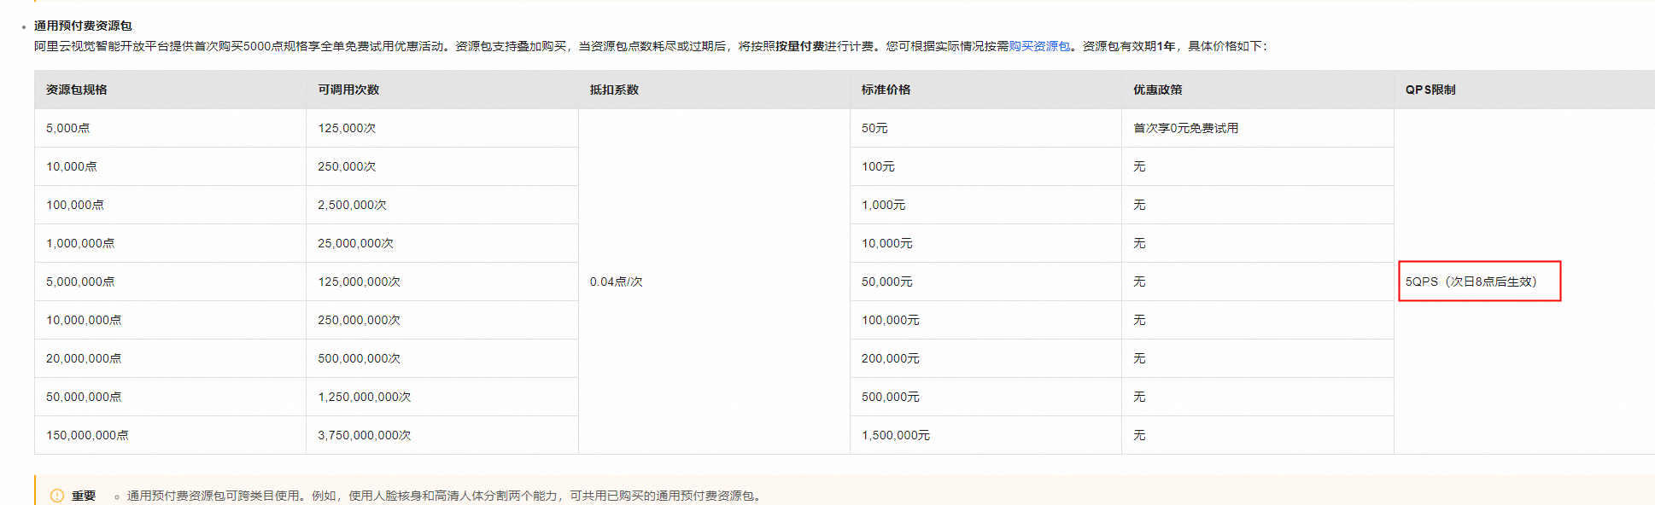Click the 5,000,000点 cell
1655x505 pixels.
pyautogui.click(x=170, y=282)
